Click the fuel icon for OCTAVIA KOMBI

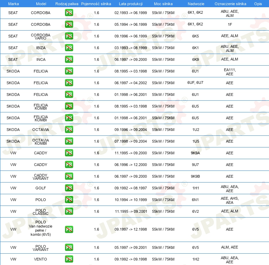point(69,141)
